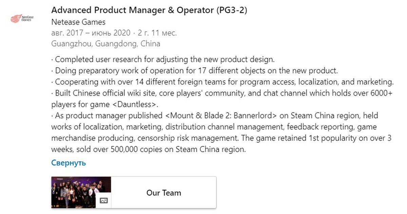
Task: Collapse the description with the Свернуть link
Action: 69,163
